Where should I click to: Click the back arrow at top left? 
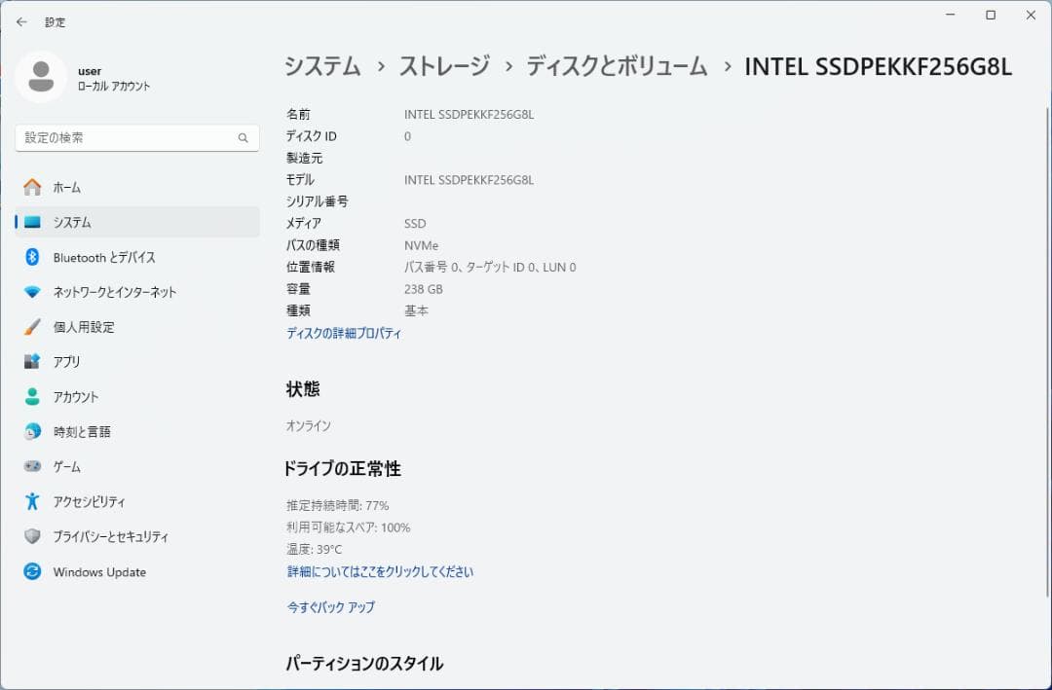point(21,21)
